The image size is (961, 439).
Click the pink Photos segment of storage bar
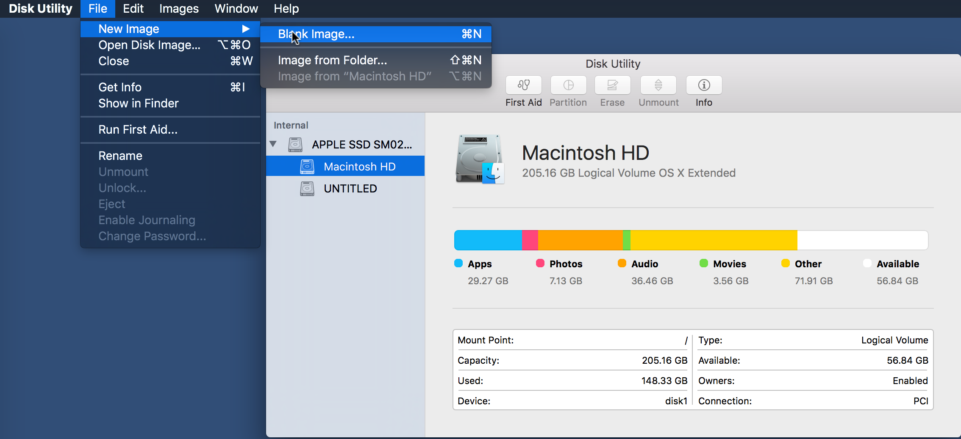[x=530, y=240]
